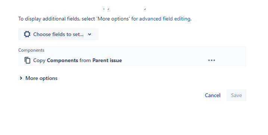This screenshot has height=135, width=268.
Task: Expand the More options section
Action: (x=38, y=78)
